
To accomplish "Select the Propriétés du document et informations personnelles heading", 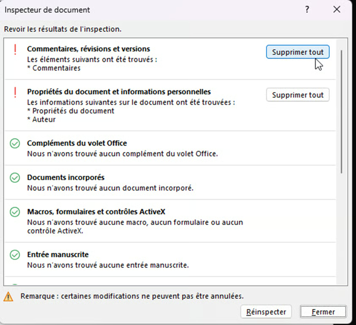I will point(119,92).
